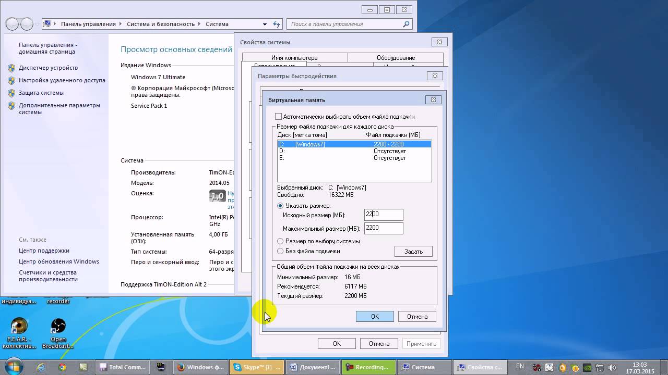Click the shield icon beside Диспетчер устройств
The image size is (668, 375).
(11, 68)
